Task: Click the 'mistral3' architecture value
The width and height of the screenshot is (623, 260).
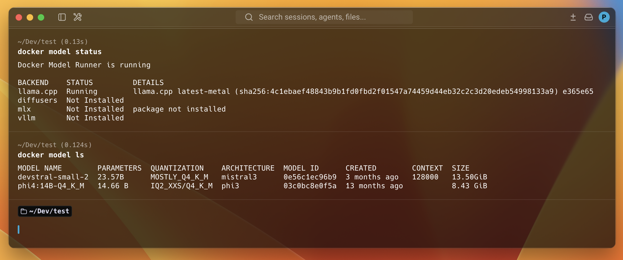Action: (239, 177)
